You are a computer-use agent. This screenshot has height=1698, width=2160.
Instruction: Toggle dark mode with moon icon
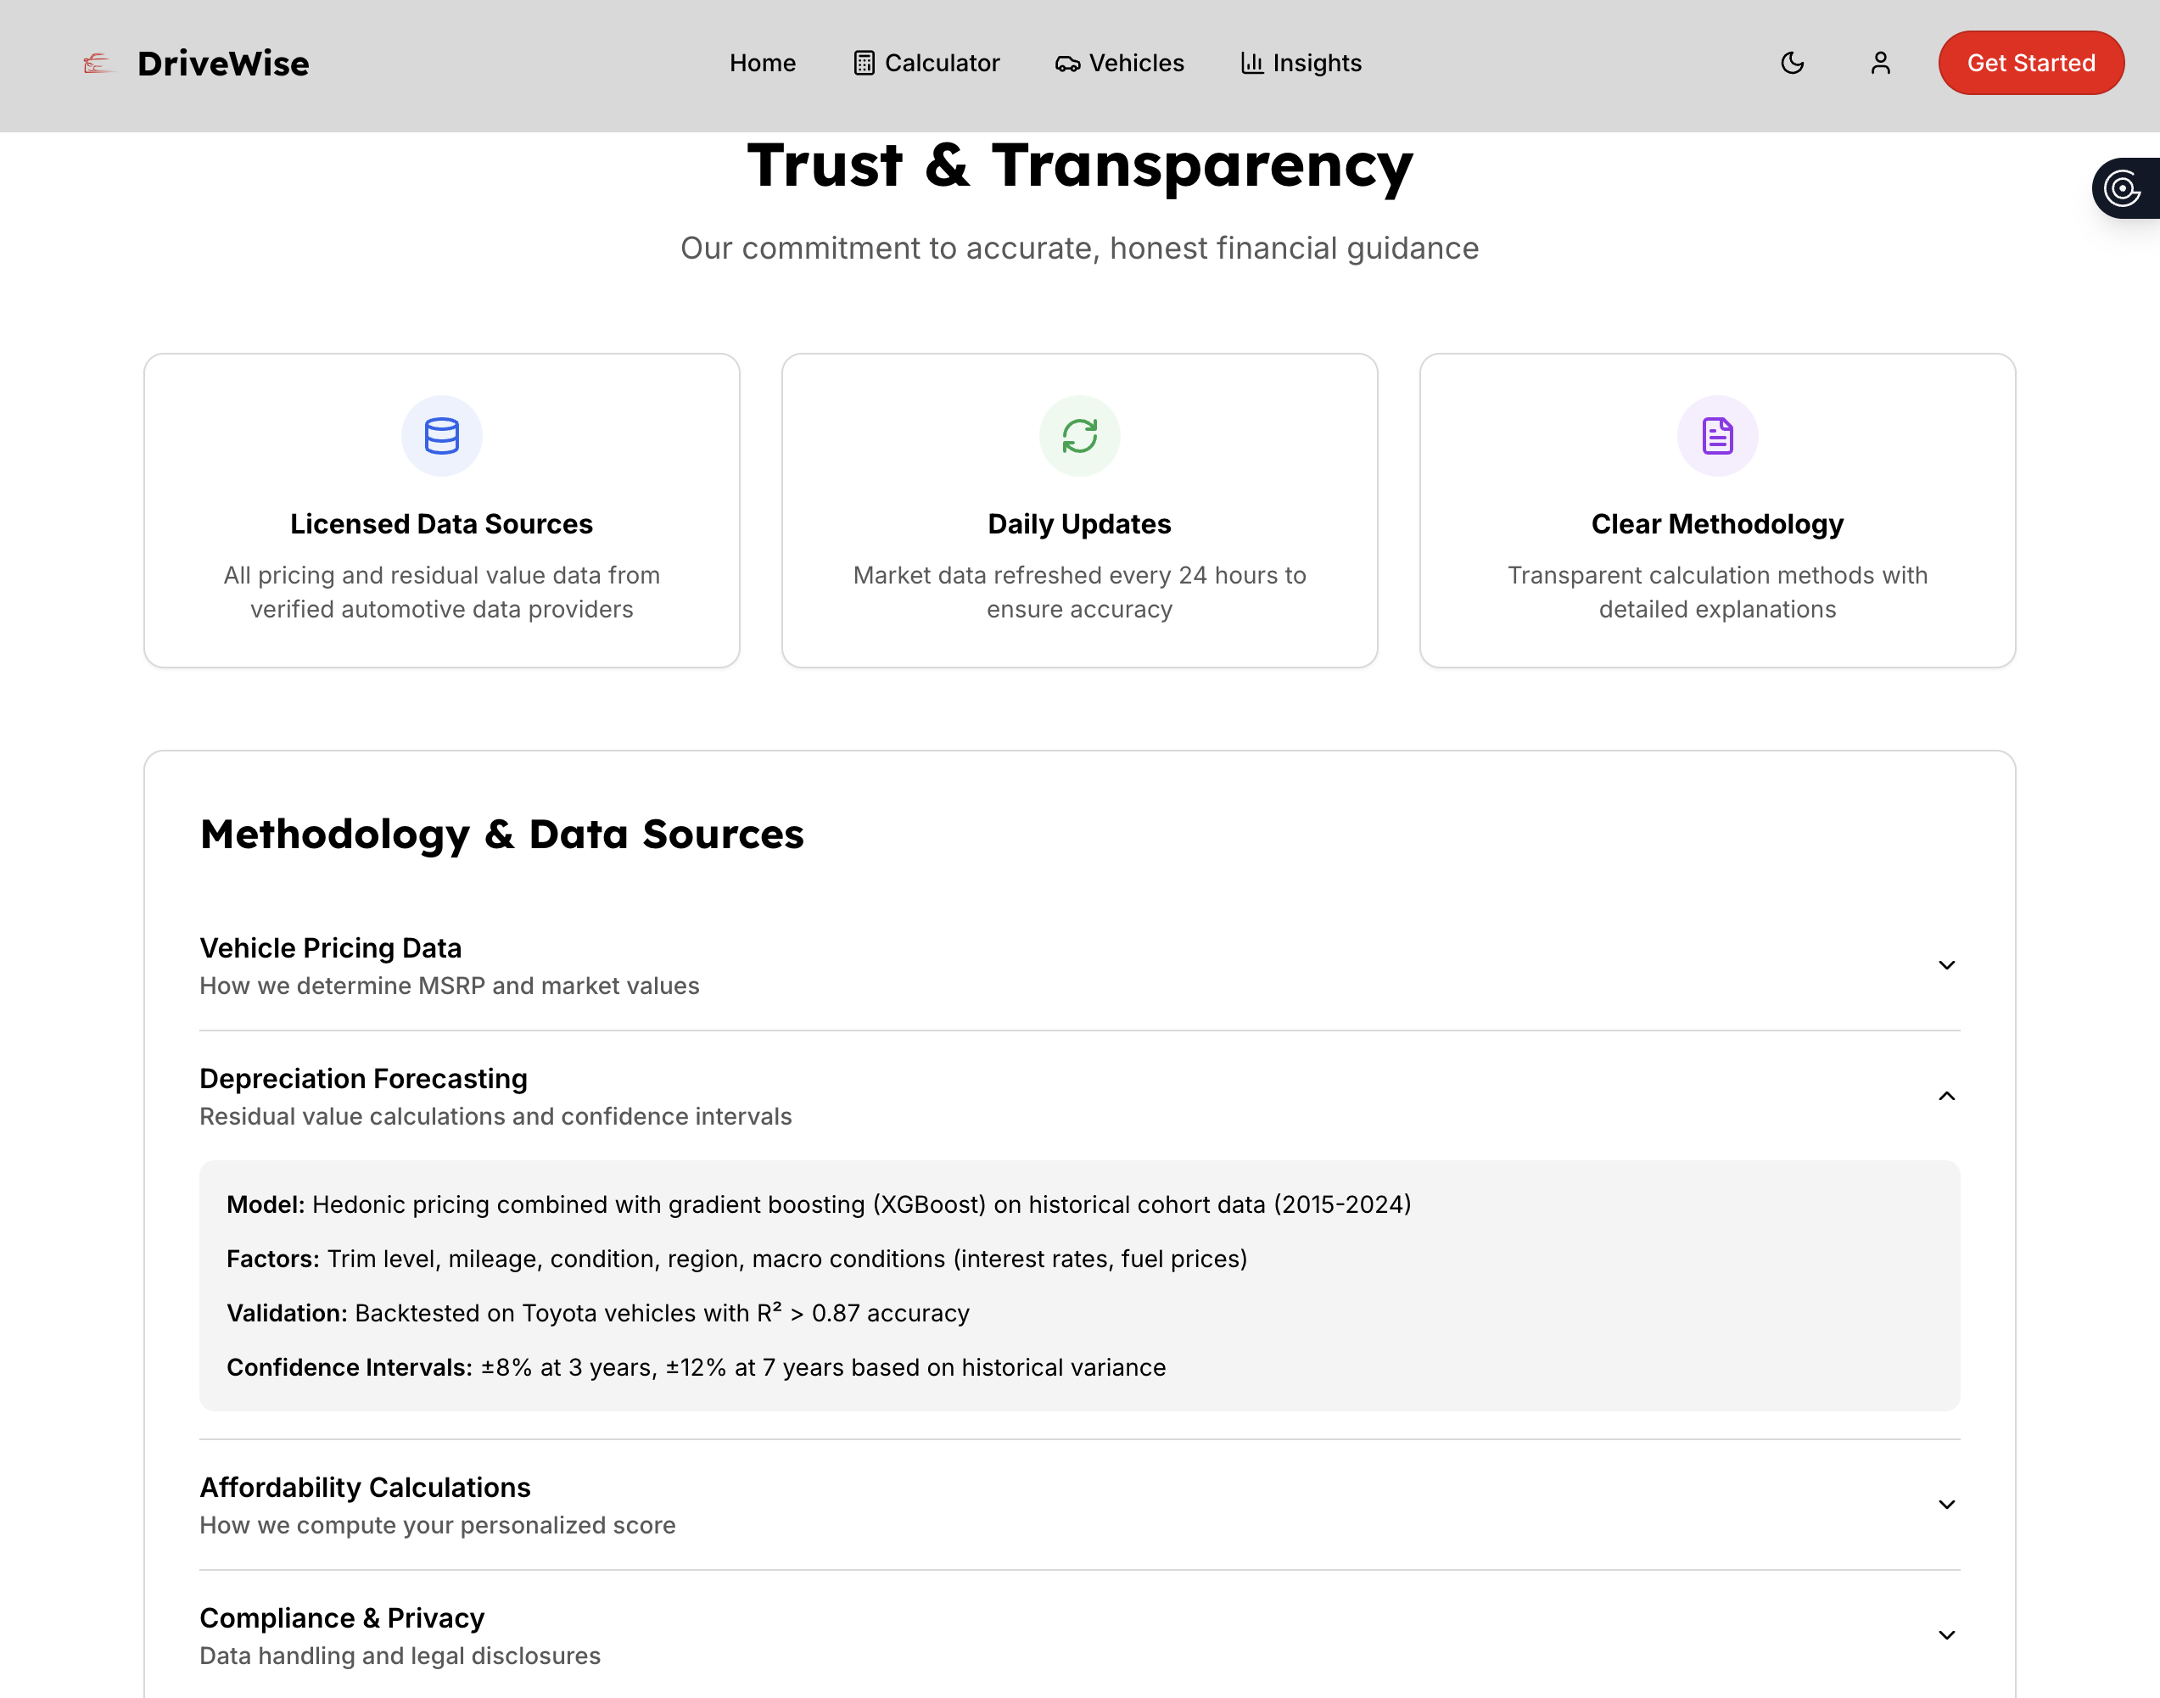[x=1792, y=64]
